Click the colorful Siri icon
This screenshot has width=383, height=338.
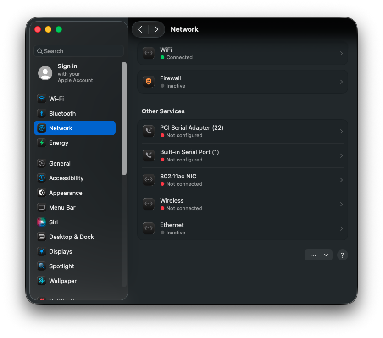pyautogui.click(x=42, y=222)
